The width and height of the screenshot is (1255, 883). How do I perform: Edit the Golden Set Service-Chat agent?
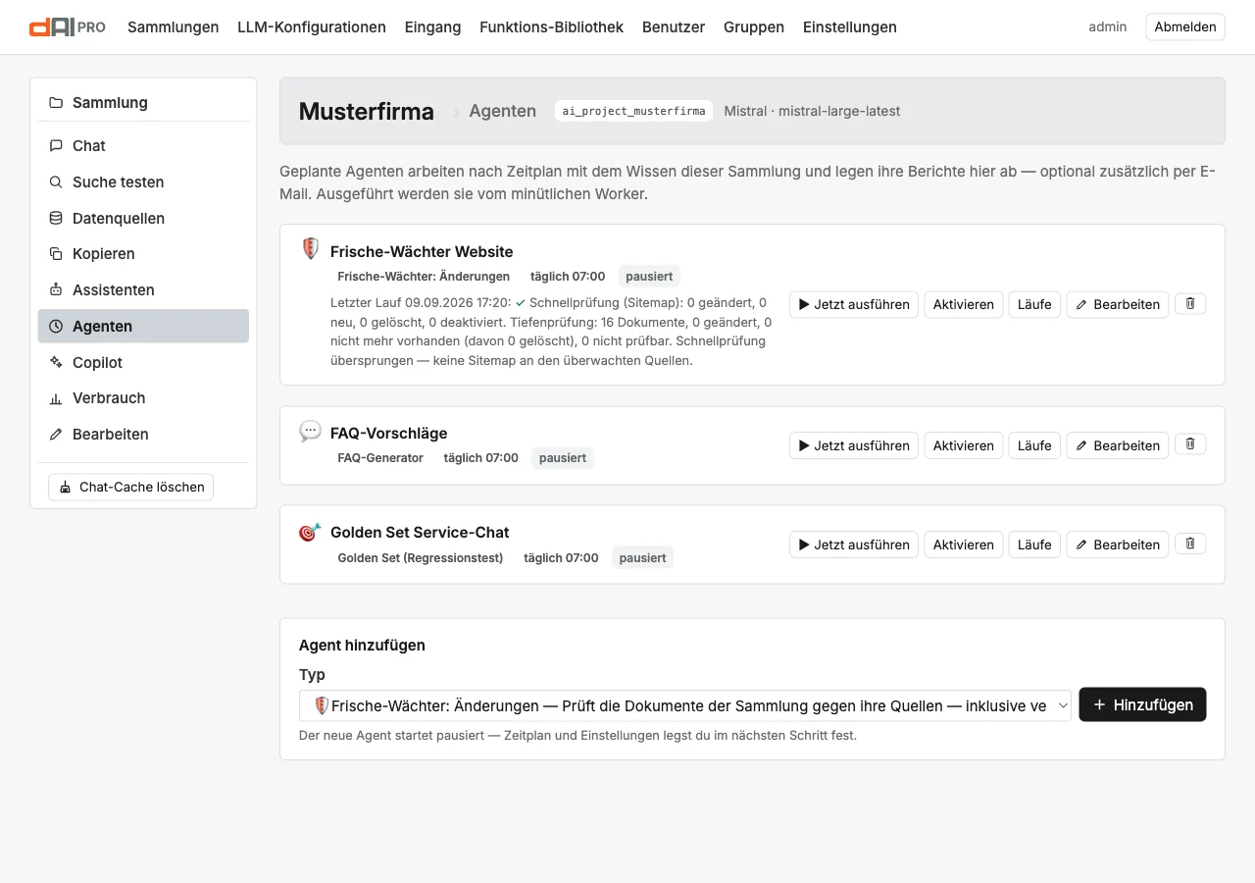[1118, 545]
